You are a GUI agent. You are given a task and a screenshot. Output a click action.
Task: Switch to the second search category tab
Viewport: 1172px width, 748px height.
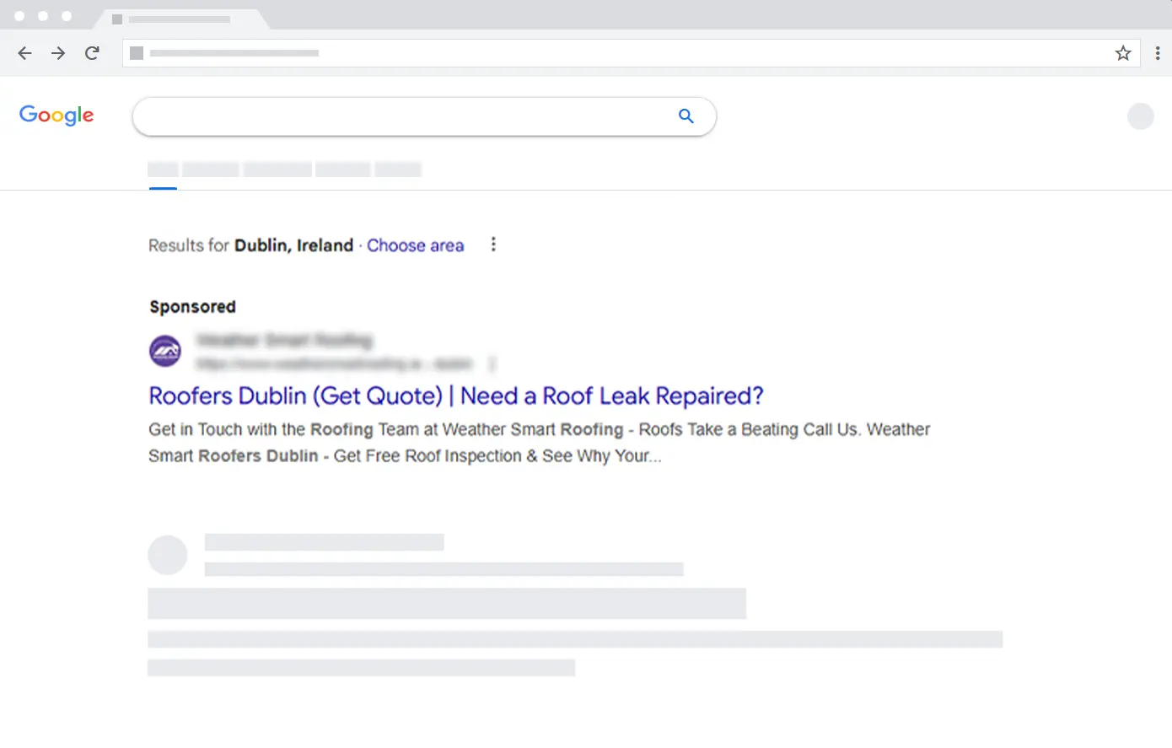coord(211,170)
